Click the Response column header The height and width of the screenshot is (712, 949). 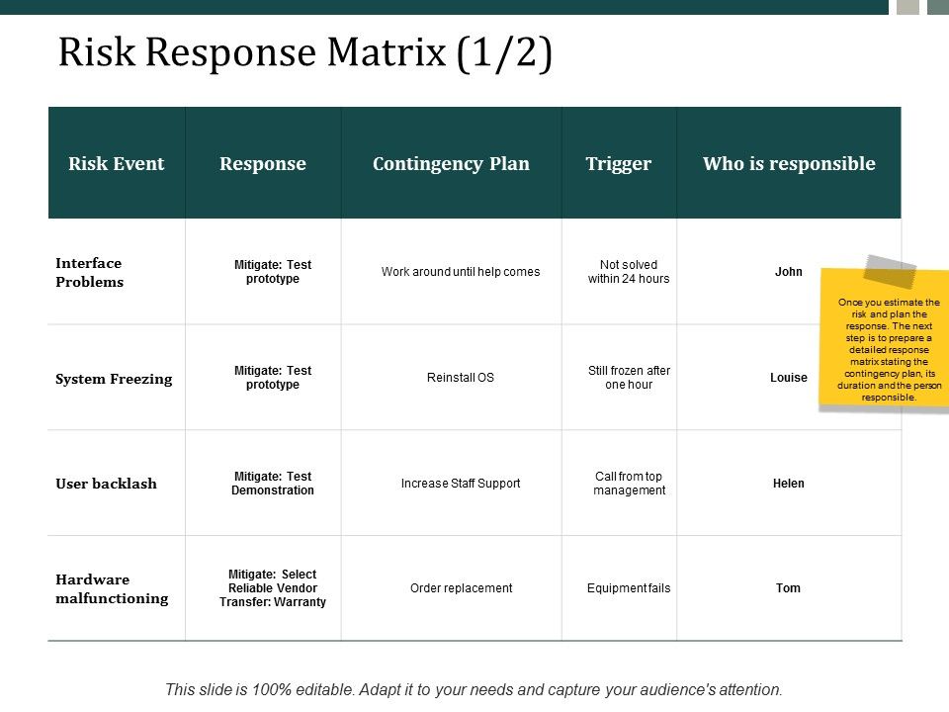coord(263,163)
